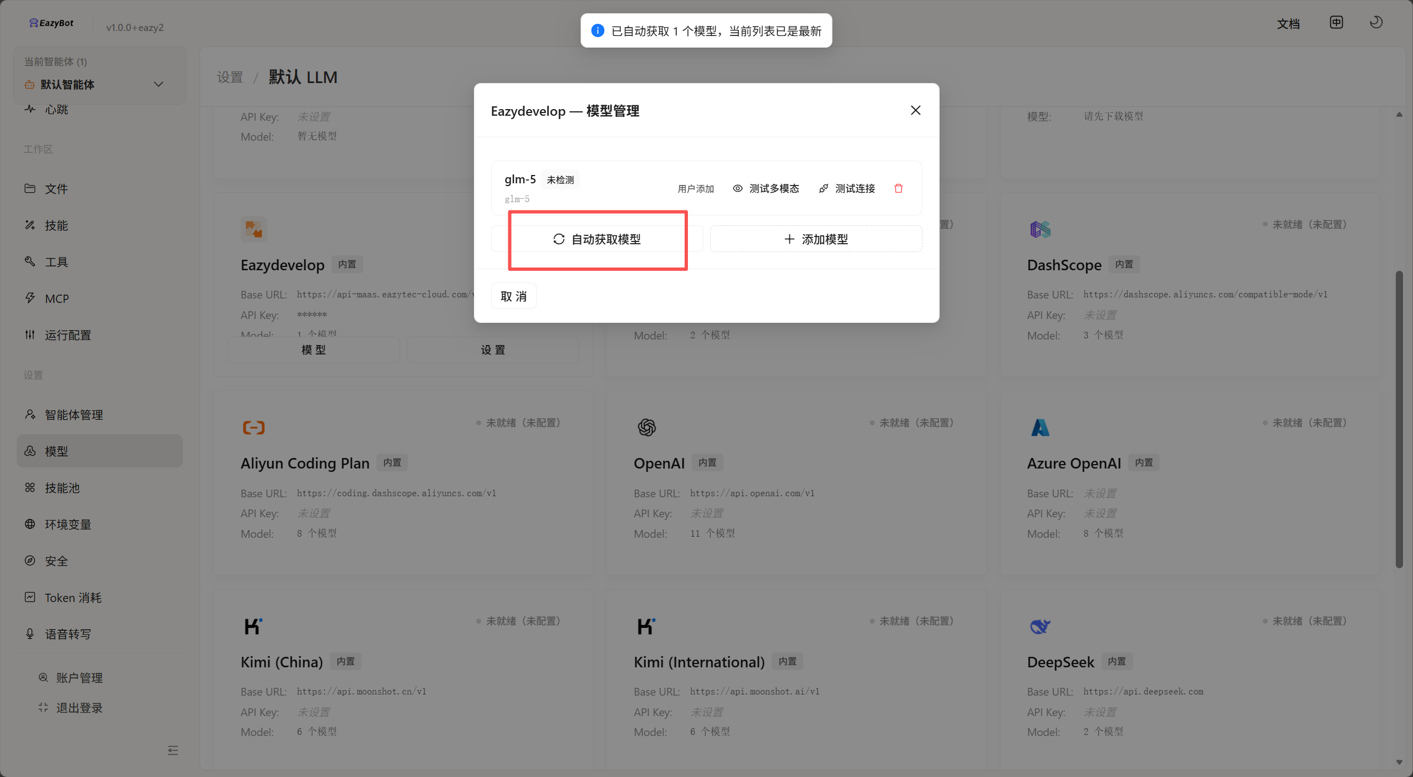Click the 设置 breadcrumb link
The width and height of the screenshot is (1413, 777).
[230, 77]
